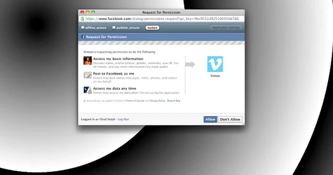Minimize the window with yellow button
This screenshot has width=333, height=175.
click(x=88, y=12)
